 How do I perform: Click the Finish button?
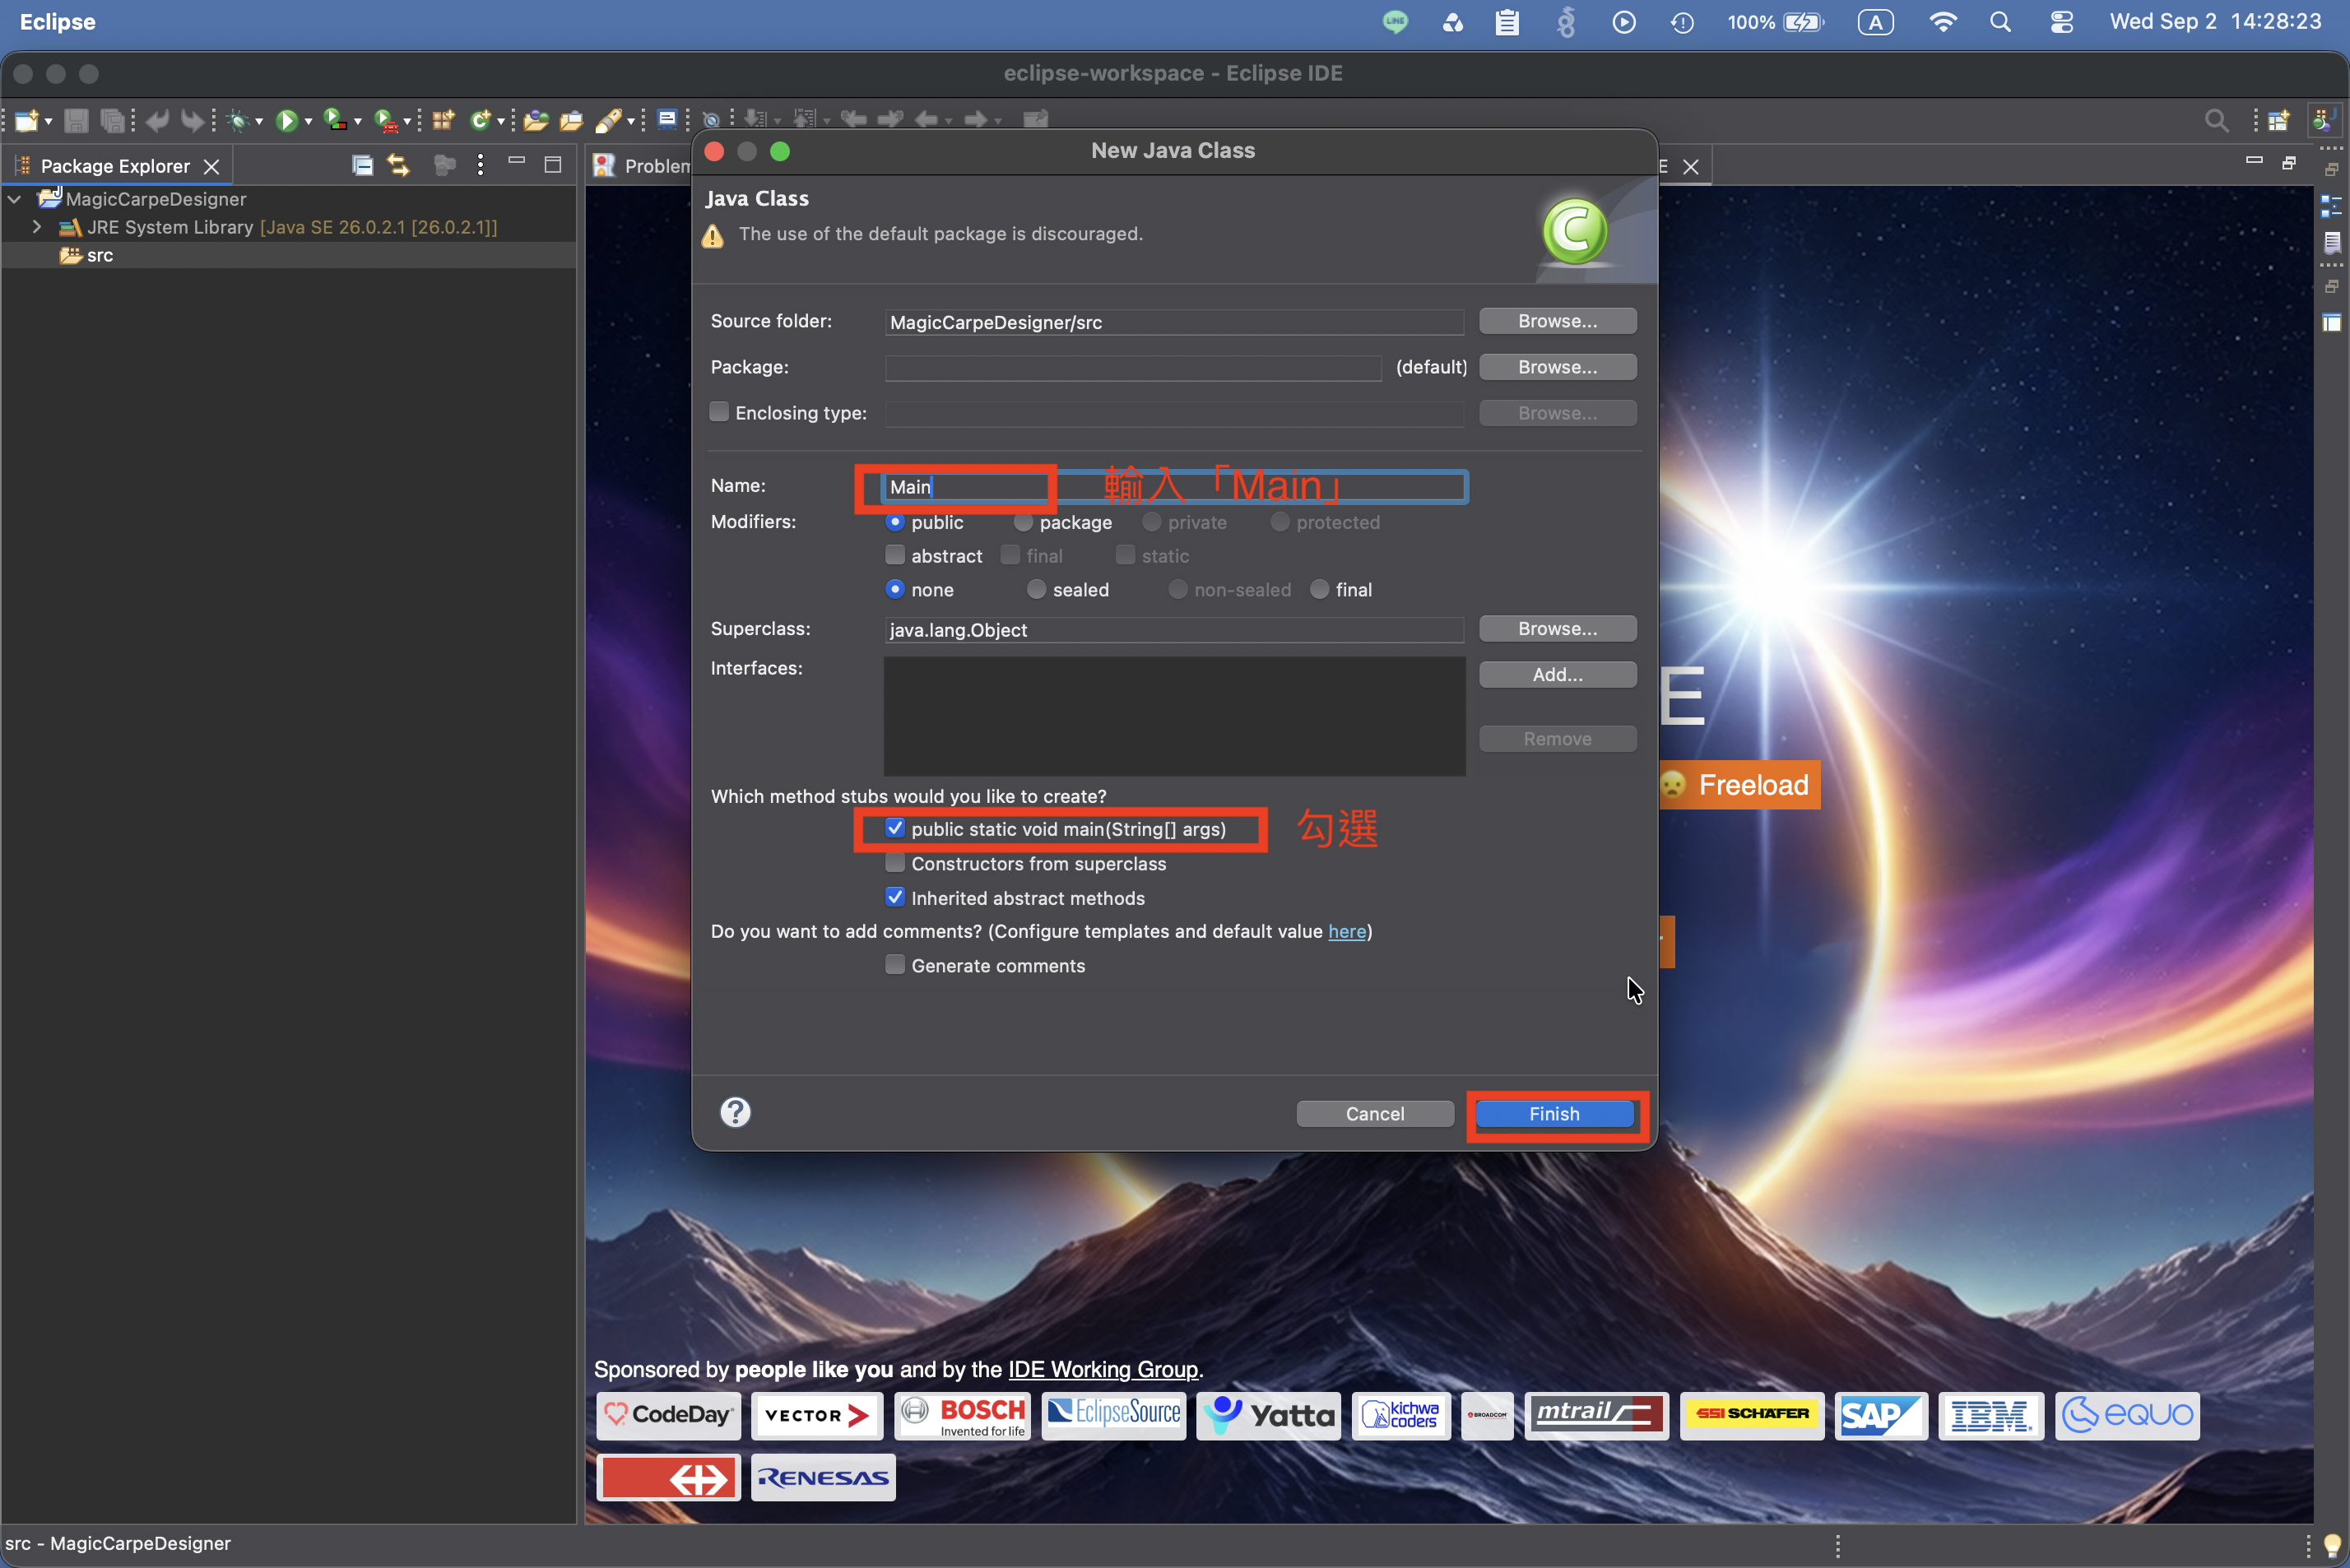pos(1554,1113)
